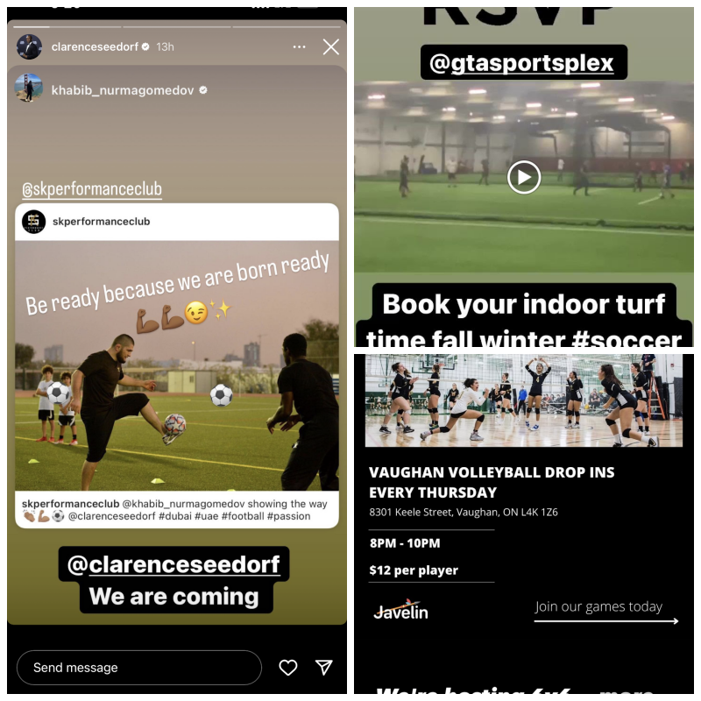The width and height of the screenshot is (701, 701).
Task: Tap the paper plane share icon
Action: tap(324, 667)
